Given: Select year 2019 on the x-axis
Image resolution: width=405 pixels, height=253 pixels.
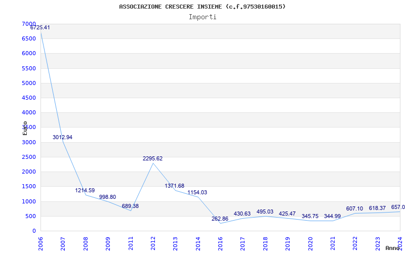Looking at the screenshot, I should point(288,243).
